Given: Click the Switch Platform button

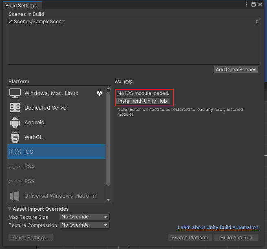Looking at the screenshot, I should (x=190, y=238).
